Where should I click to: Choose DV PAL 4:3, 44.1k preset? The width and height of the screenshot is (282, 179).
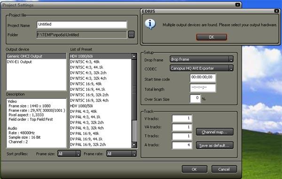pos(101,117)
